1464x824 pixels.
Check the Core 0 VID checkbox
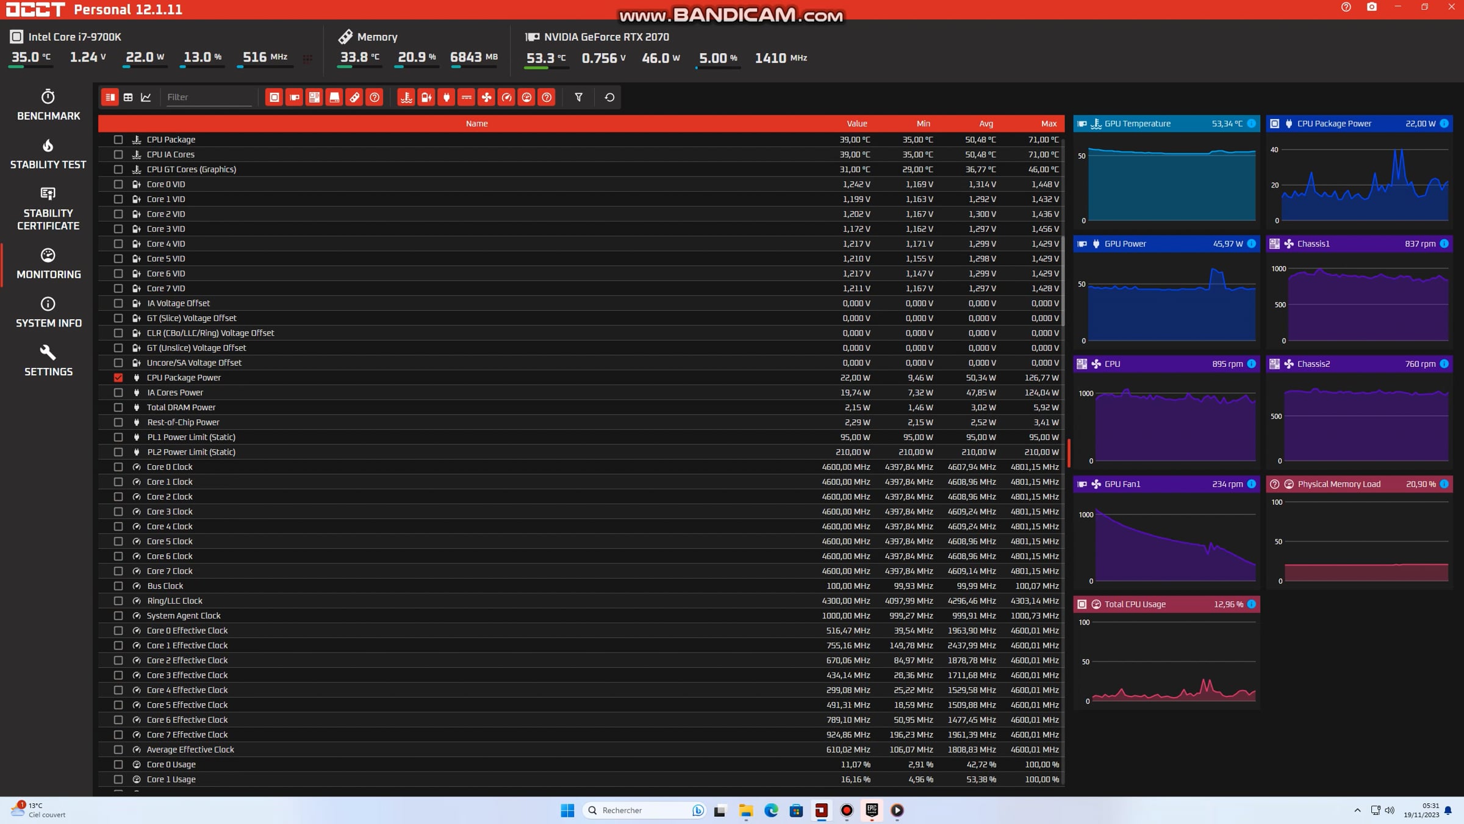tap(118, 184)
